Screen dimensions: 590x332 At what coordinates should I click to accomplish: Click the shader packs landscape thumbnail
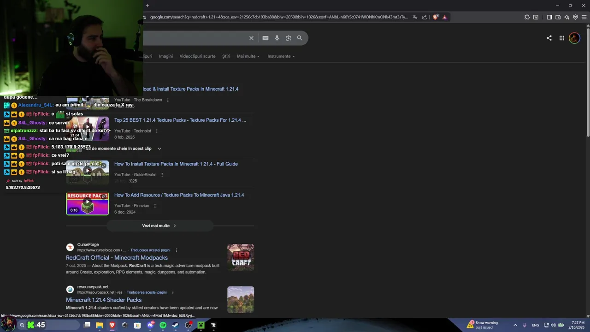[x=241, y=300]
